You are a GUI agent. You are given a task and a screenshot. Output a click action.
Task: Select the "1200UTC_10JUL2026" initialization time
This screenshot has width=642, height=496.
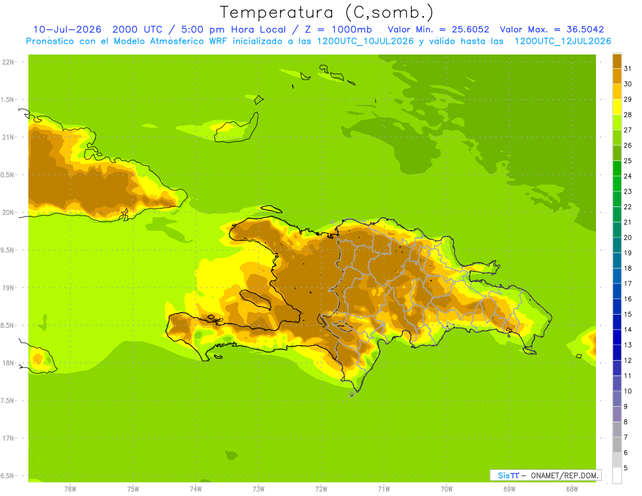365,41
